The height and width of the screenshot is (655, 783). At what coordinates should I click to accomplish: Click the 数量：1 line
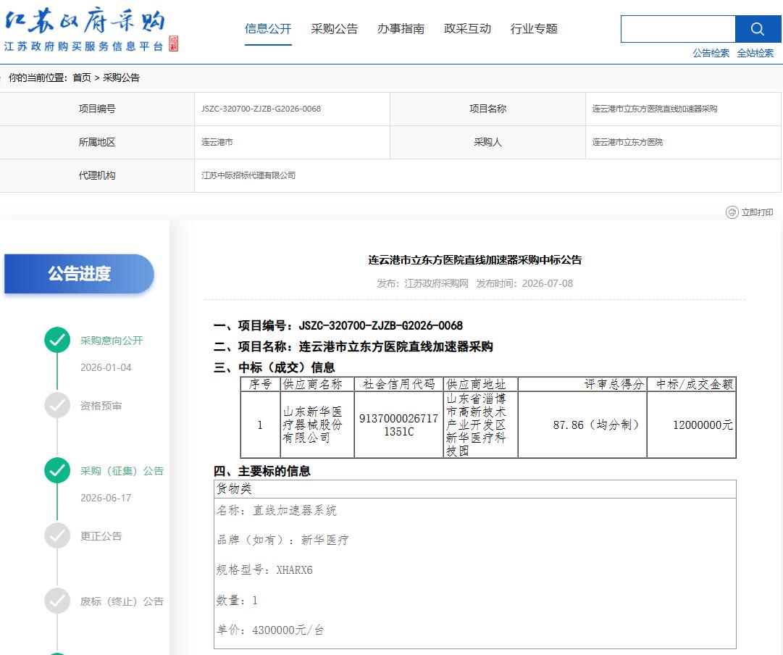(x=237, y=600)
